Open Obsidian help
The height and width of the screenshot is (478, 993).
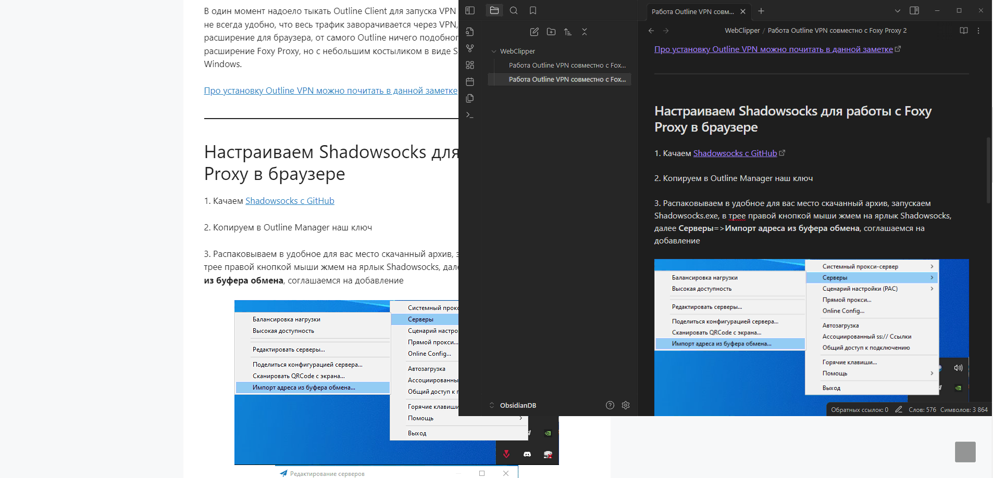tap(610, 405)
